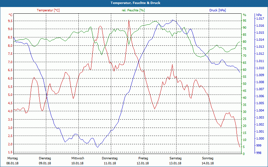Viewport: 268px width, 167px height.
Task: Click the 'Dienstag' day label
Action: click(45, 158)
